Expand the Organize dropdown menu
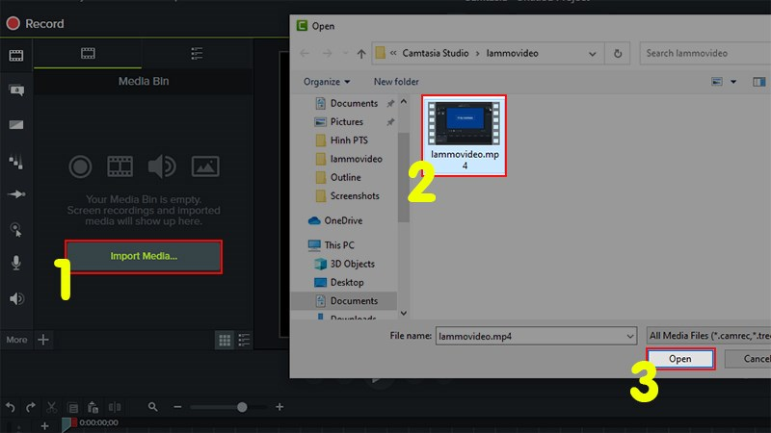This screenshot has width=771, height=433. (327, 82)
